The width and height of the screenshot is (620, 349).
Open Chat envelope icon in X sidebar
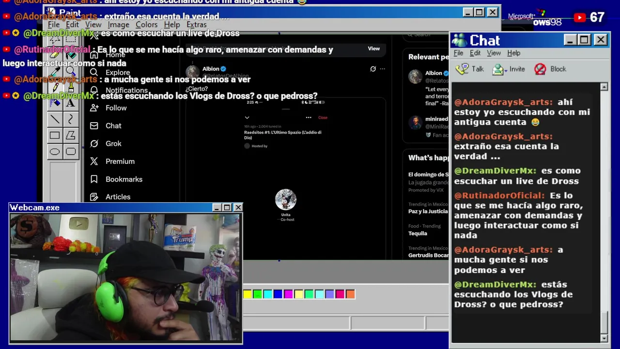pyautogui.click(x=94, y=126)
